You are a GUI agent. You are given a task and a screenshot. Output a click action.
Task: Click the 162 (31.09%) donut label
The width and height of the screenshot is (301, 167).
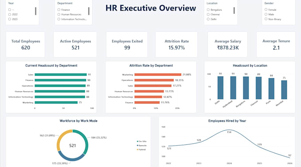pyautogui.click(x=47, y=136)
